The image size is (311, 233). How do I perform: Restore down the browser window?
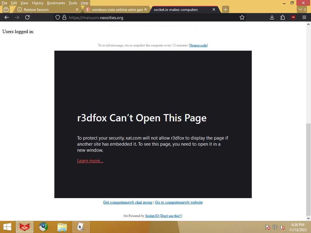pos(292,3)
